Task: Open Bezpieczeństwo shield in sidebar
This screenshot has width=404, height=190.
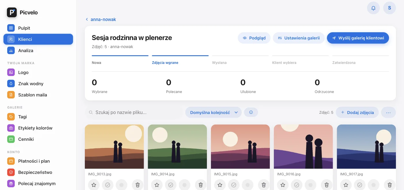Action: (x=11, y=172)
